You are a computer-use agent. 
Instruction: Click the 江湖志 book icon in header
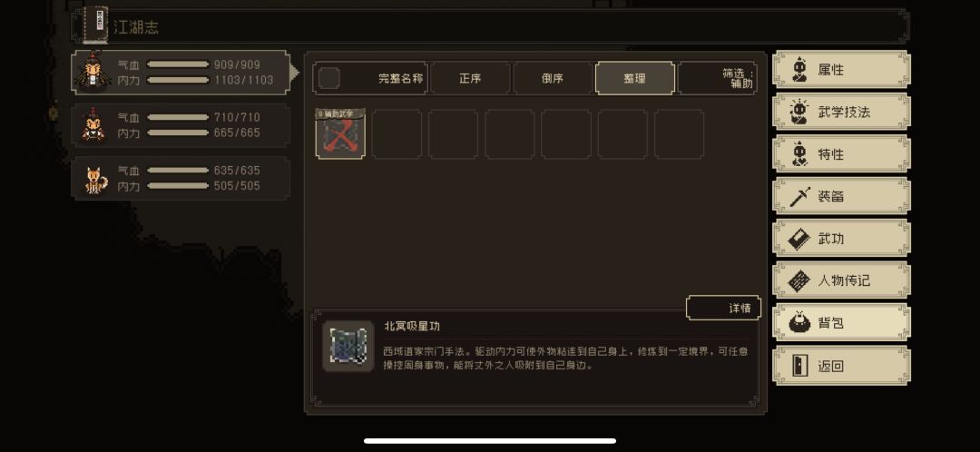pos(95,25)
